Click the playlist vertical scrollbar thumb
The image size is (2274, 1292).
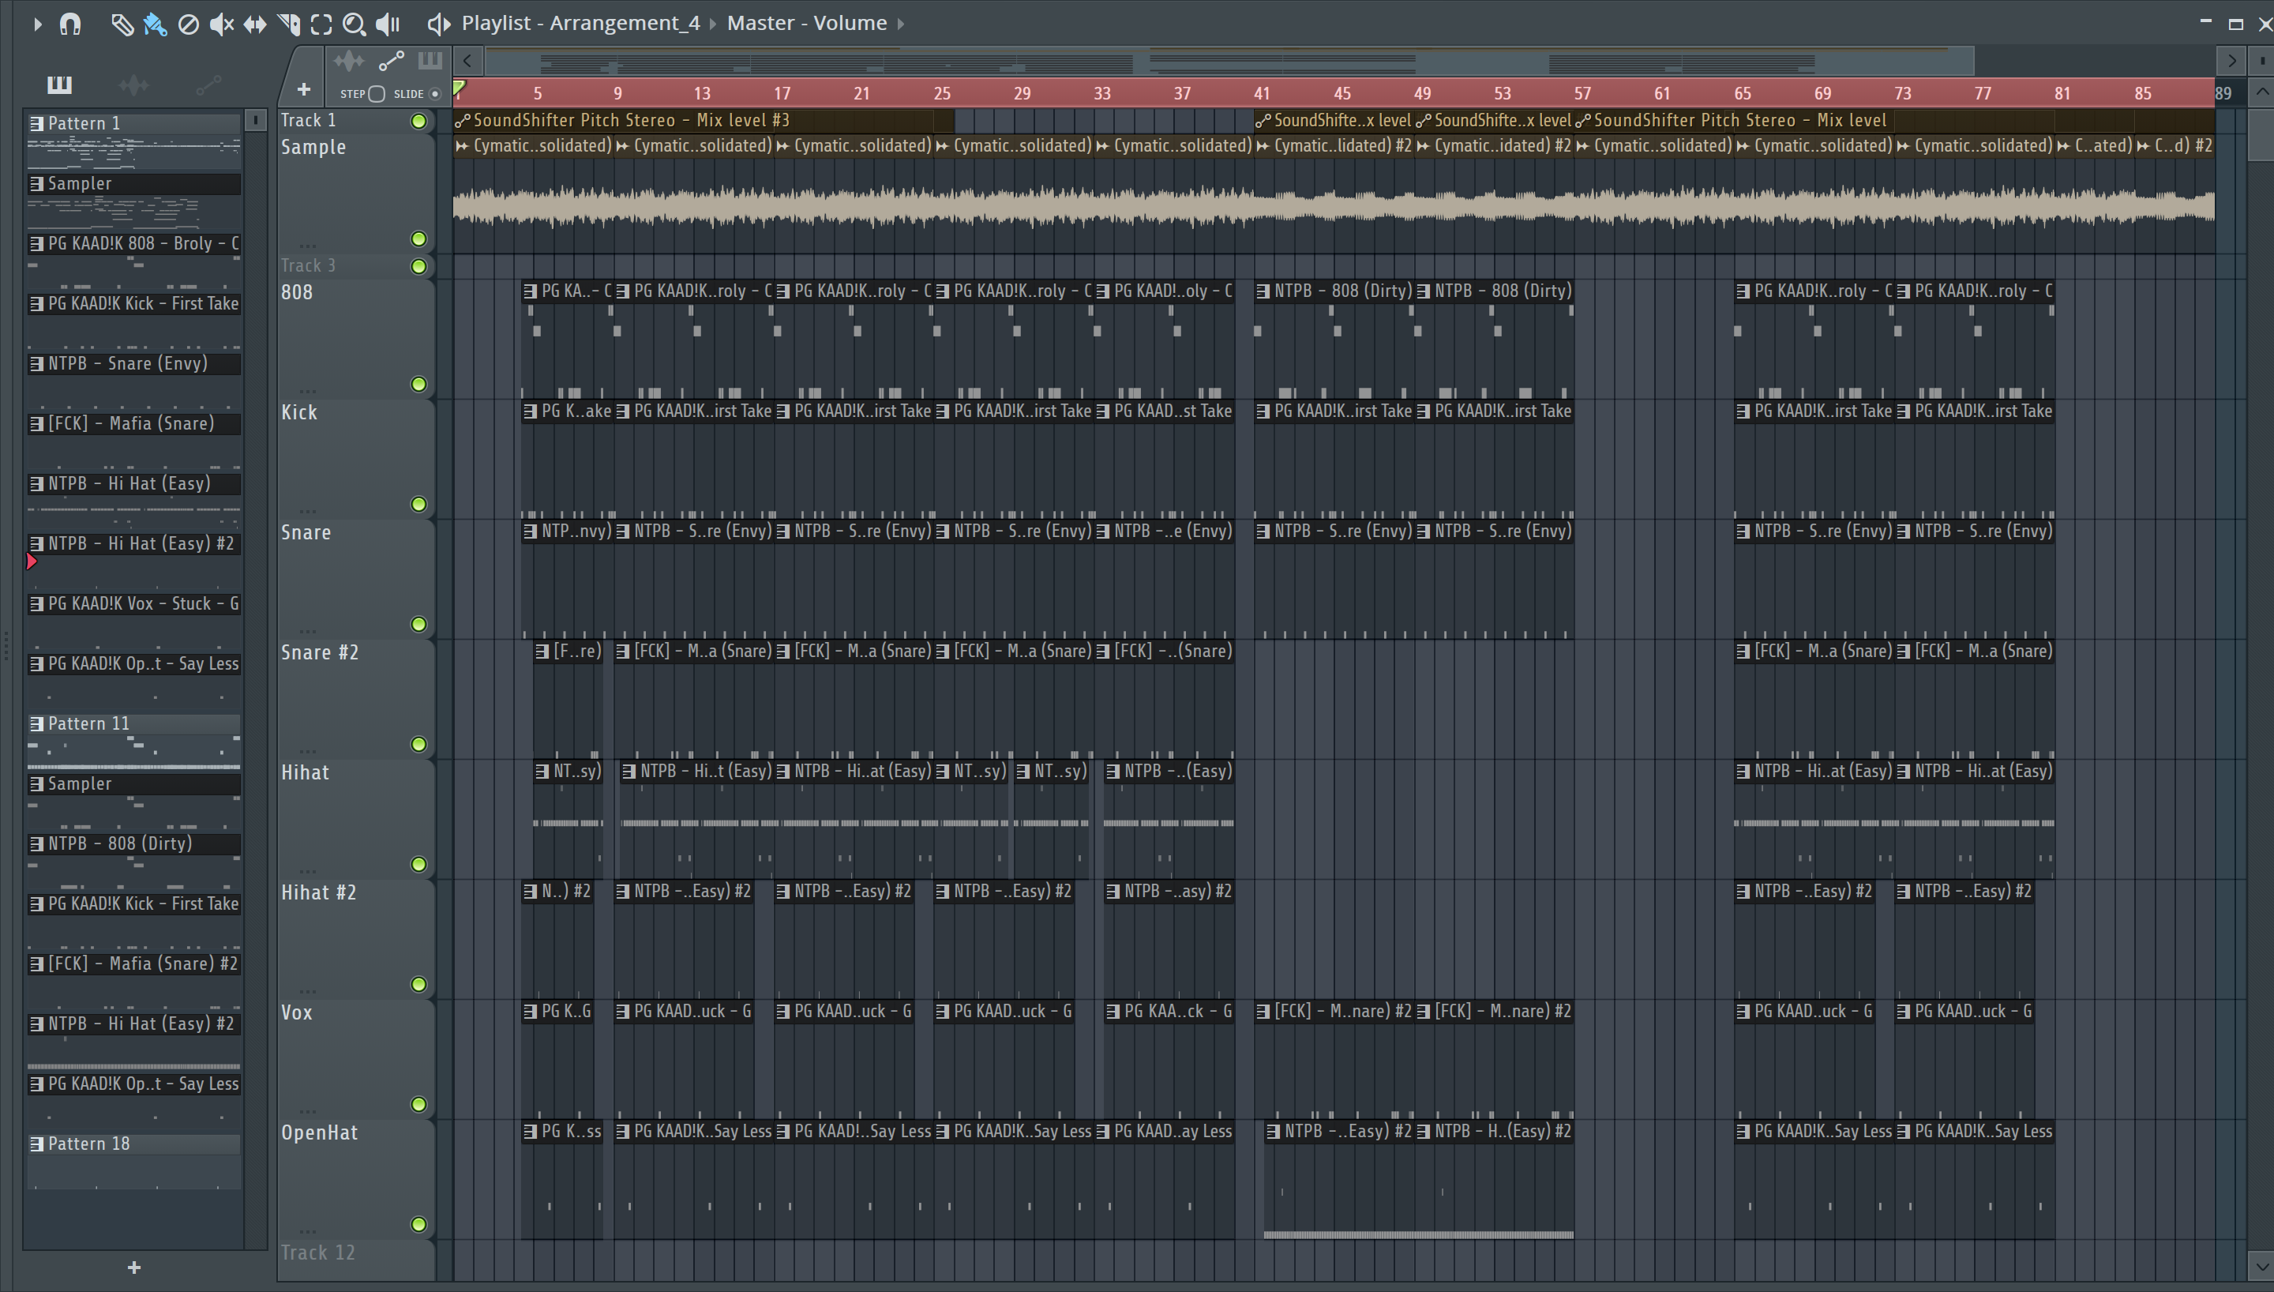click(x=2261, y=134)
